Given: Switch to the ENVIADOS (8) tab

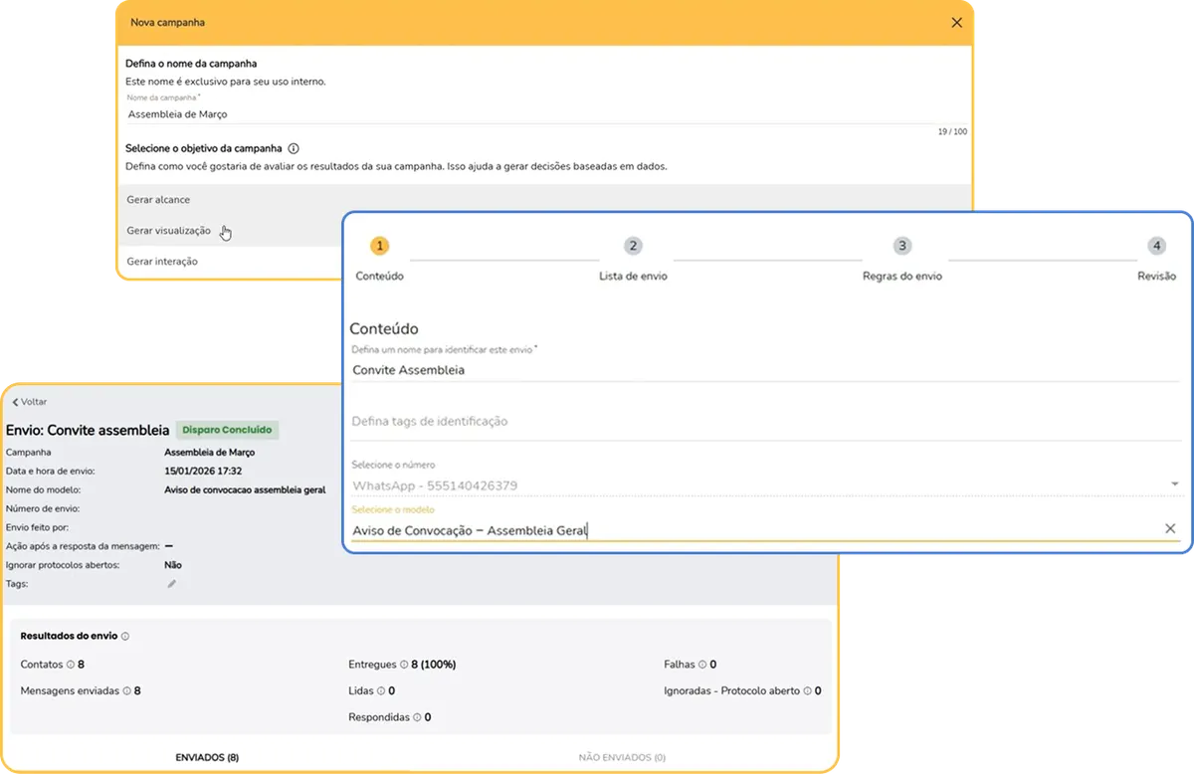Looking at the screenshot, I should click(207, 757).
